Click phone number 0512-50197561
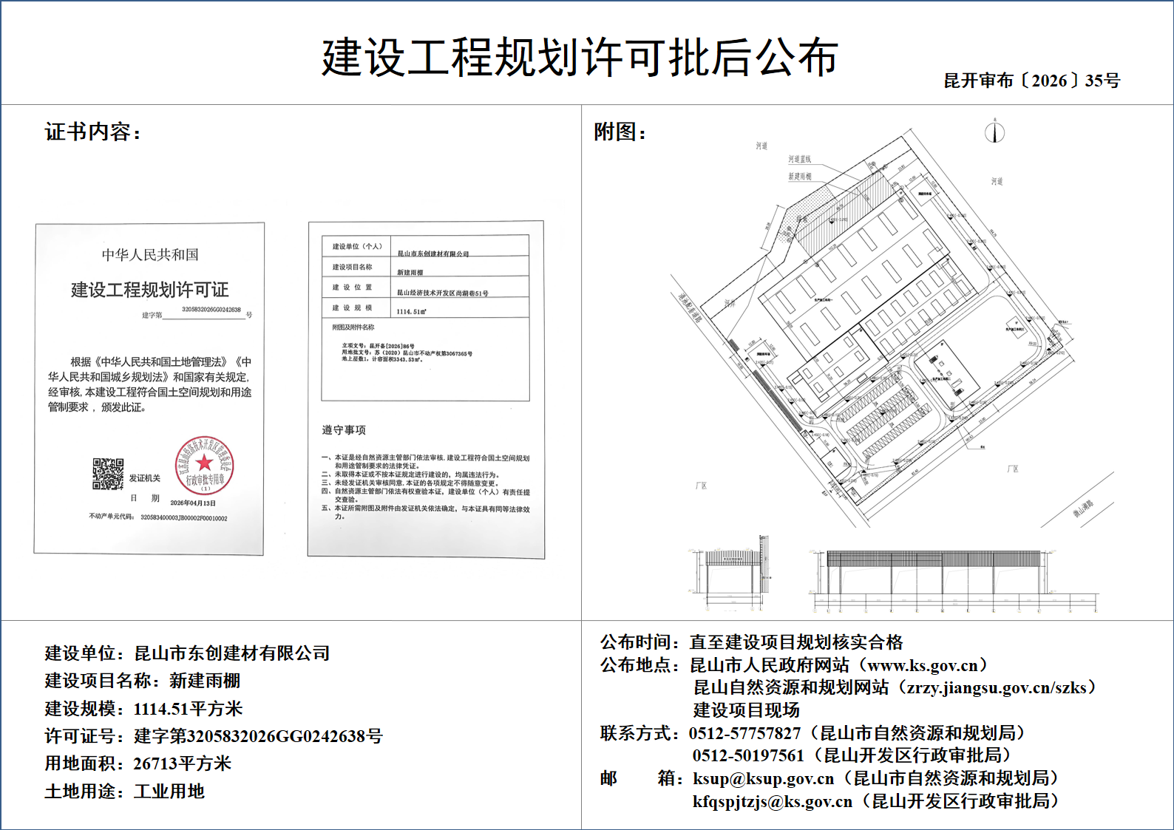 (x=747, y=755)
